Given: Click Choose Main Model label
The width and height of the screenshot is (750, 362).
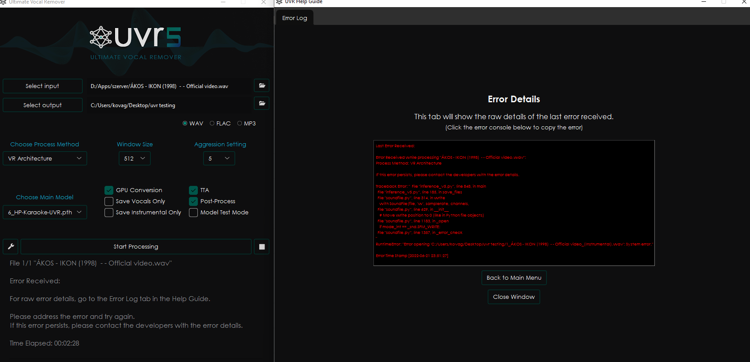Looking at the screenshot, I should 45,197.
